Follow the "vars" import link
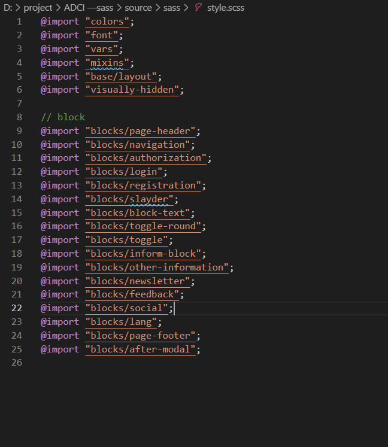This screenshot has width=388, height=447. click(x=102, y=49)
